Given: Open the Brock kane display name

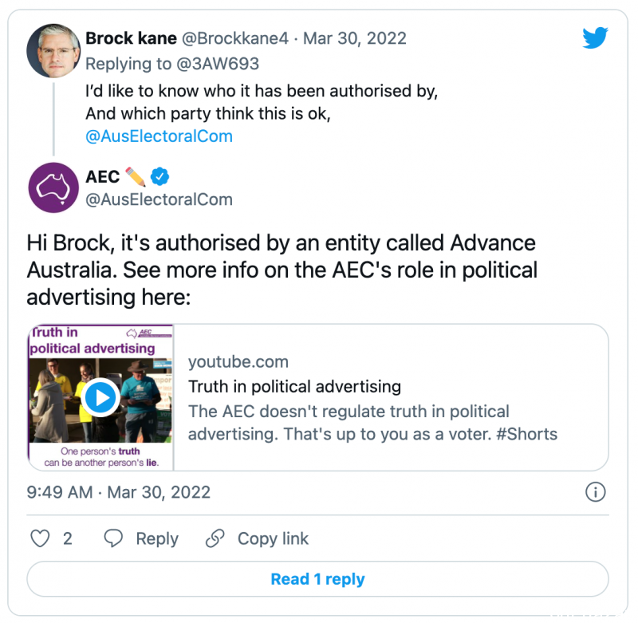Looking at the screenshot, I should [131, 38].
